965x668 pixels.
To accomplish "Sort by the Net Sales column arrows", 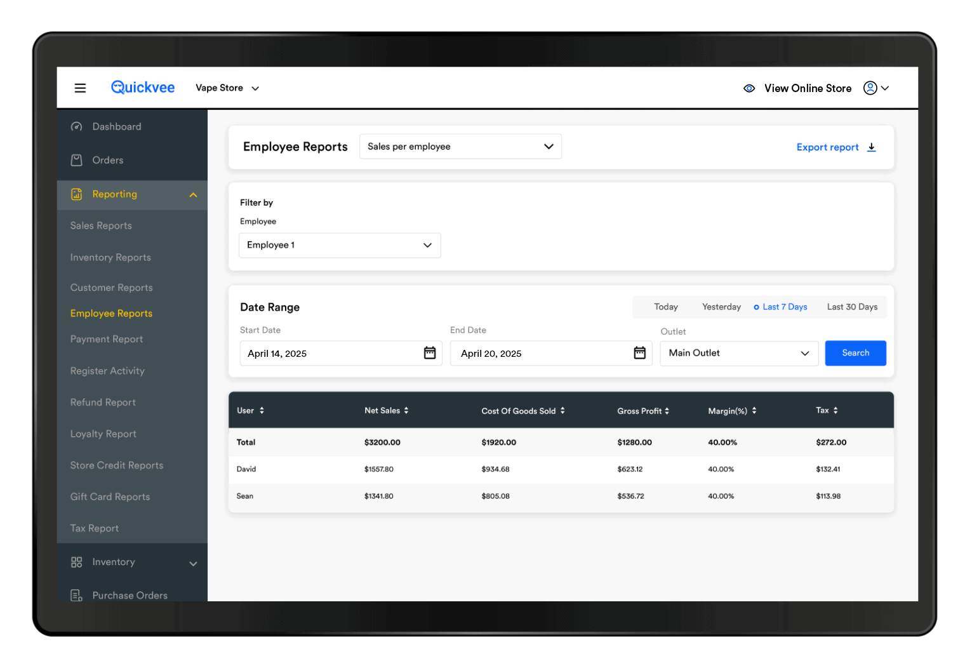I will point(406,411).
